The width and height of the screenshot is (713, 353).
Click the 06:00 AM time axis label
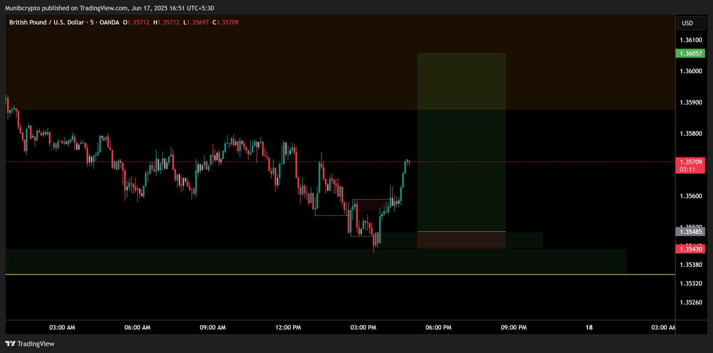point(138,327)
